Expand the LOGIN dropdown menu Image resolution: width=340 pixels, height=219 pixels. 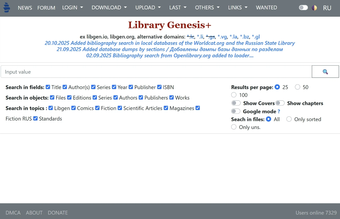click(73, 8)
